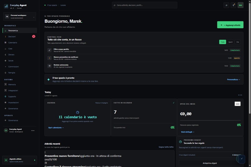Click the Everyday Agent logo icon
The height and width of the screenshot is (167, 251).
point(6,6)
